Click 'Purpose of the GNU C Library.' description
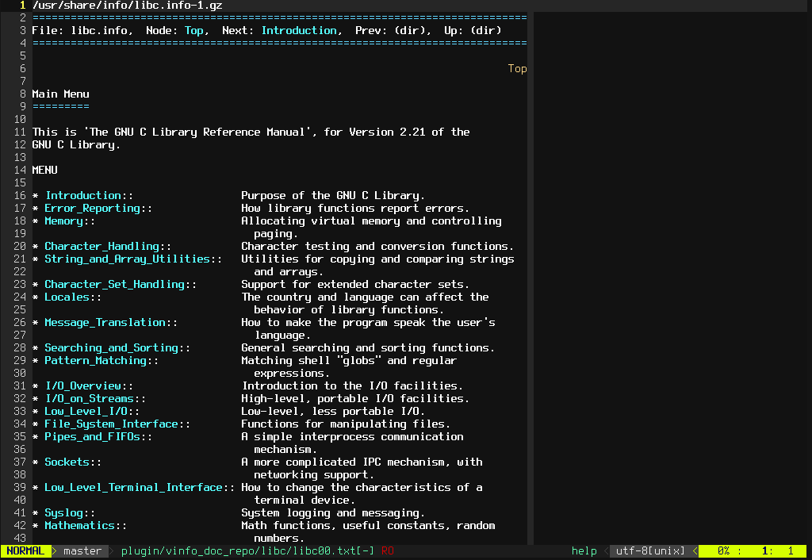Screen dimensions: 812x560 pos(333,195)
